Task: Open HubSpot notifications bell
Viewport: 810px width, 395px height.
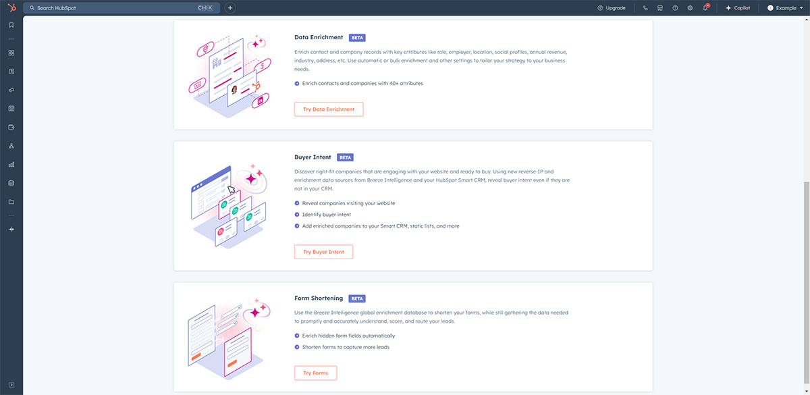Action: 706,7
